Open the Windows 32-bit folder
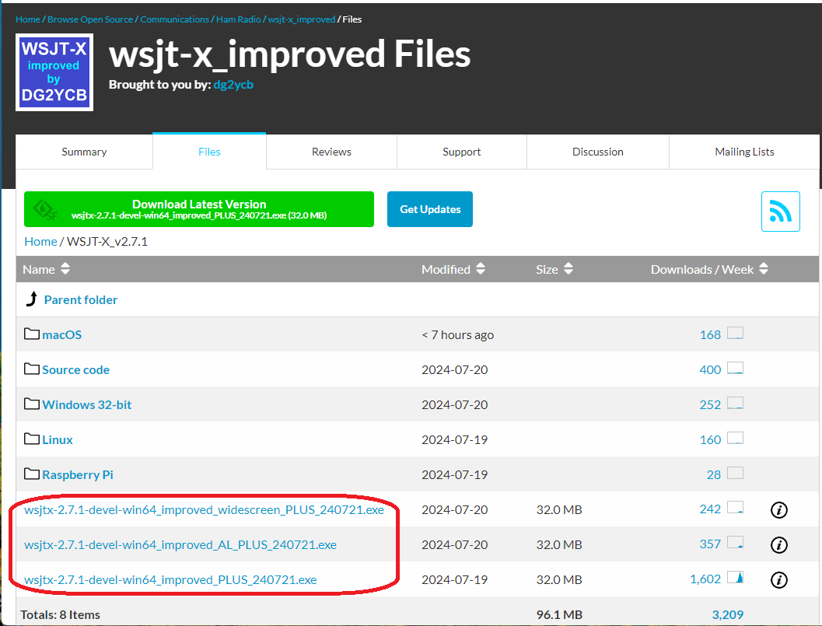Screen dimensions: 822x626 87,404
